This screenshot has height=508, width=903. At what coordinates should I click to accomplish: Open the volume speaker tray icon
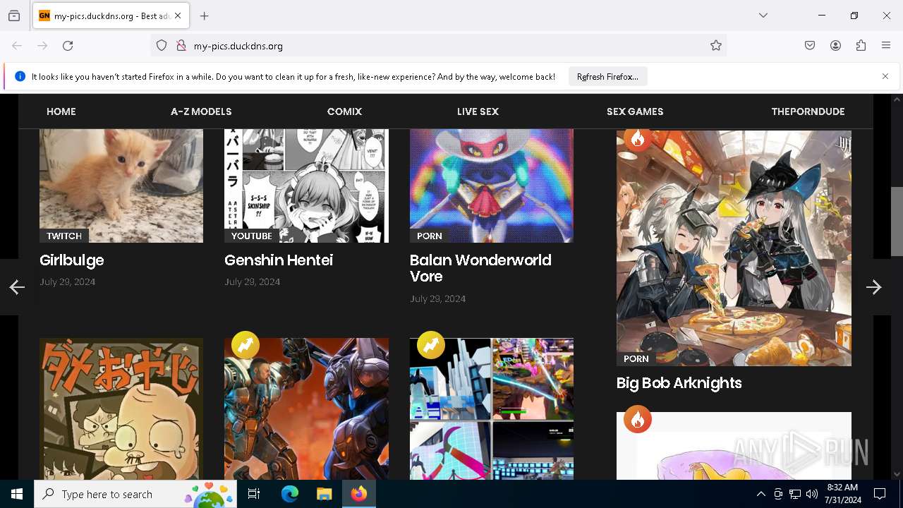(812, 495)
